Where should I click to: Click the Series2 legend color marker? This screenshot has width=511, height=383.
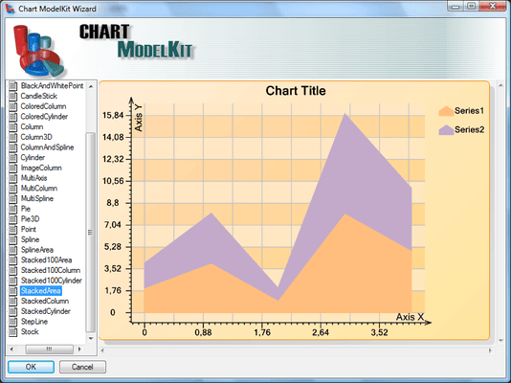tap(446, 129)
